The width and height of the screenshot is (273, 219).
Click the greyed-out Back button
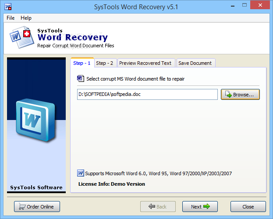pyautogui.click(x=158, y=207)
